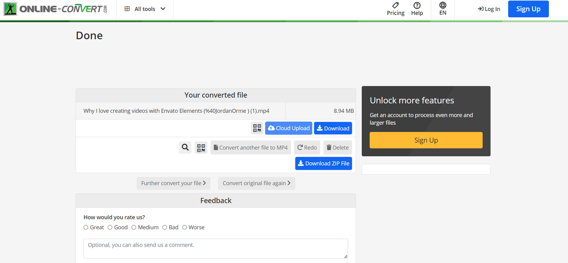Click the blue Download button
Viewport: 568px width, 263px height.
coord(333,128)
